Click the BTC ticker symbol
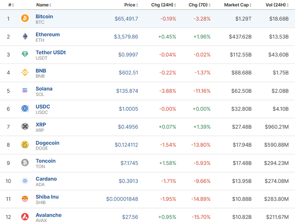Screen dimensions: 295x222 [40, 22]
